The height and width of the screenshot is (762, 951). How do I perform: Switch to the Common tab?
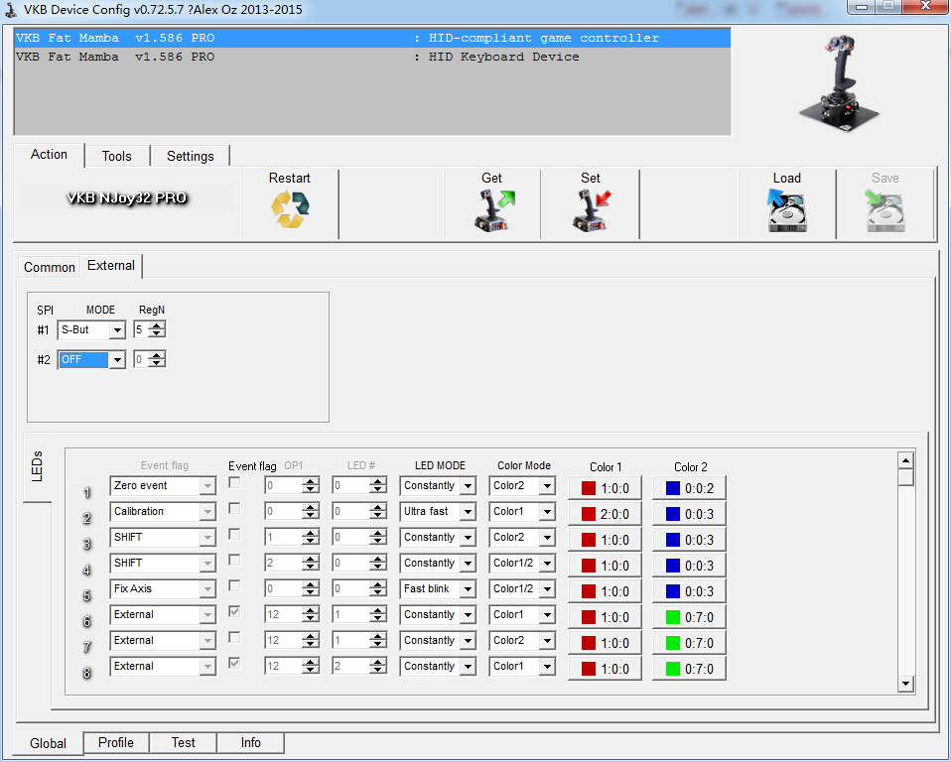(49, 267)
